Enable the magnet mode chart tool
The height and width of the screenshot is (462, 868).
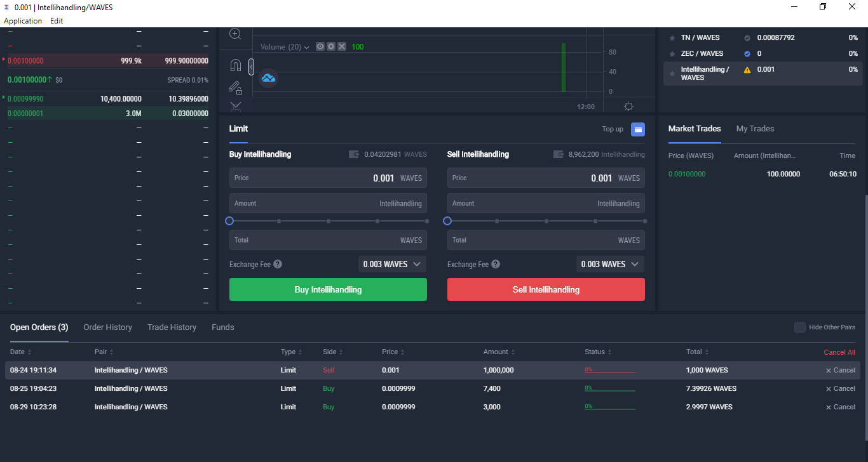tap(235, 65)
